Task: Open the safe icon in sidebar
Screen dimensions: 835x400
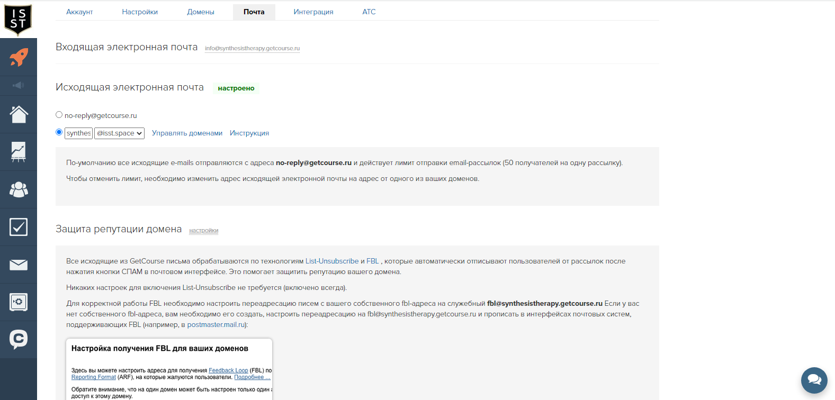Action: point(19,302)
